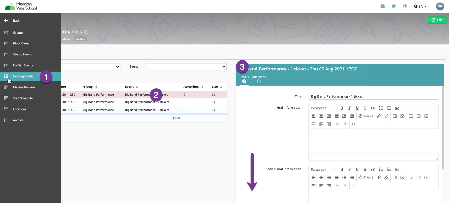
Task: Align text left in Vital Information editor
Action: [x=314, y=116]
